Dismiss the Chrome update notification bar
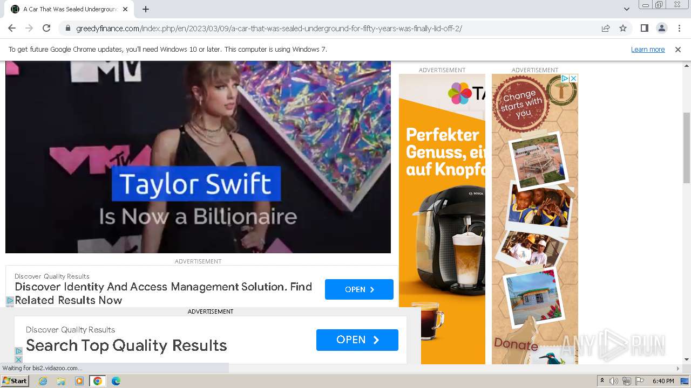This screenshot has width=691, height=388. [678, 50]
